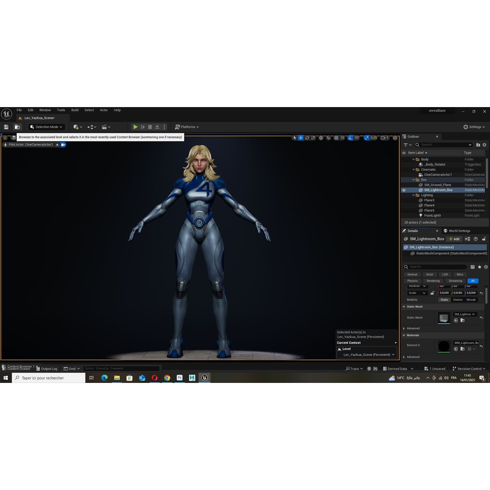Open scale snap value 0,25 dropdown
This screenshot has height=490, width=490.
coord(374,138)
